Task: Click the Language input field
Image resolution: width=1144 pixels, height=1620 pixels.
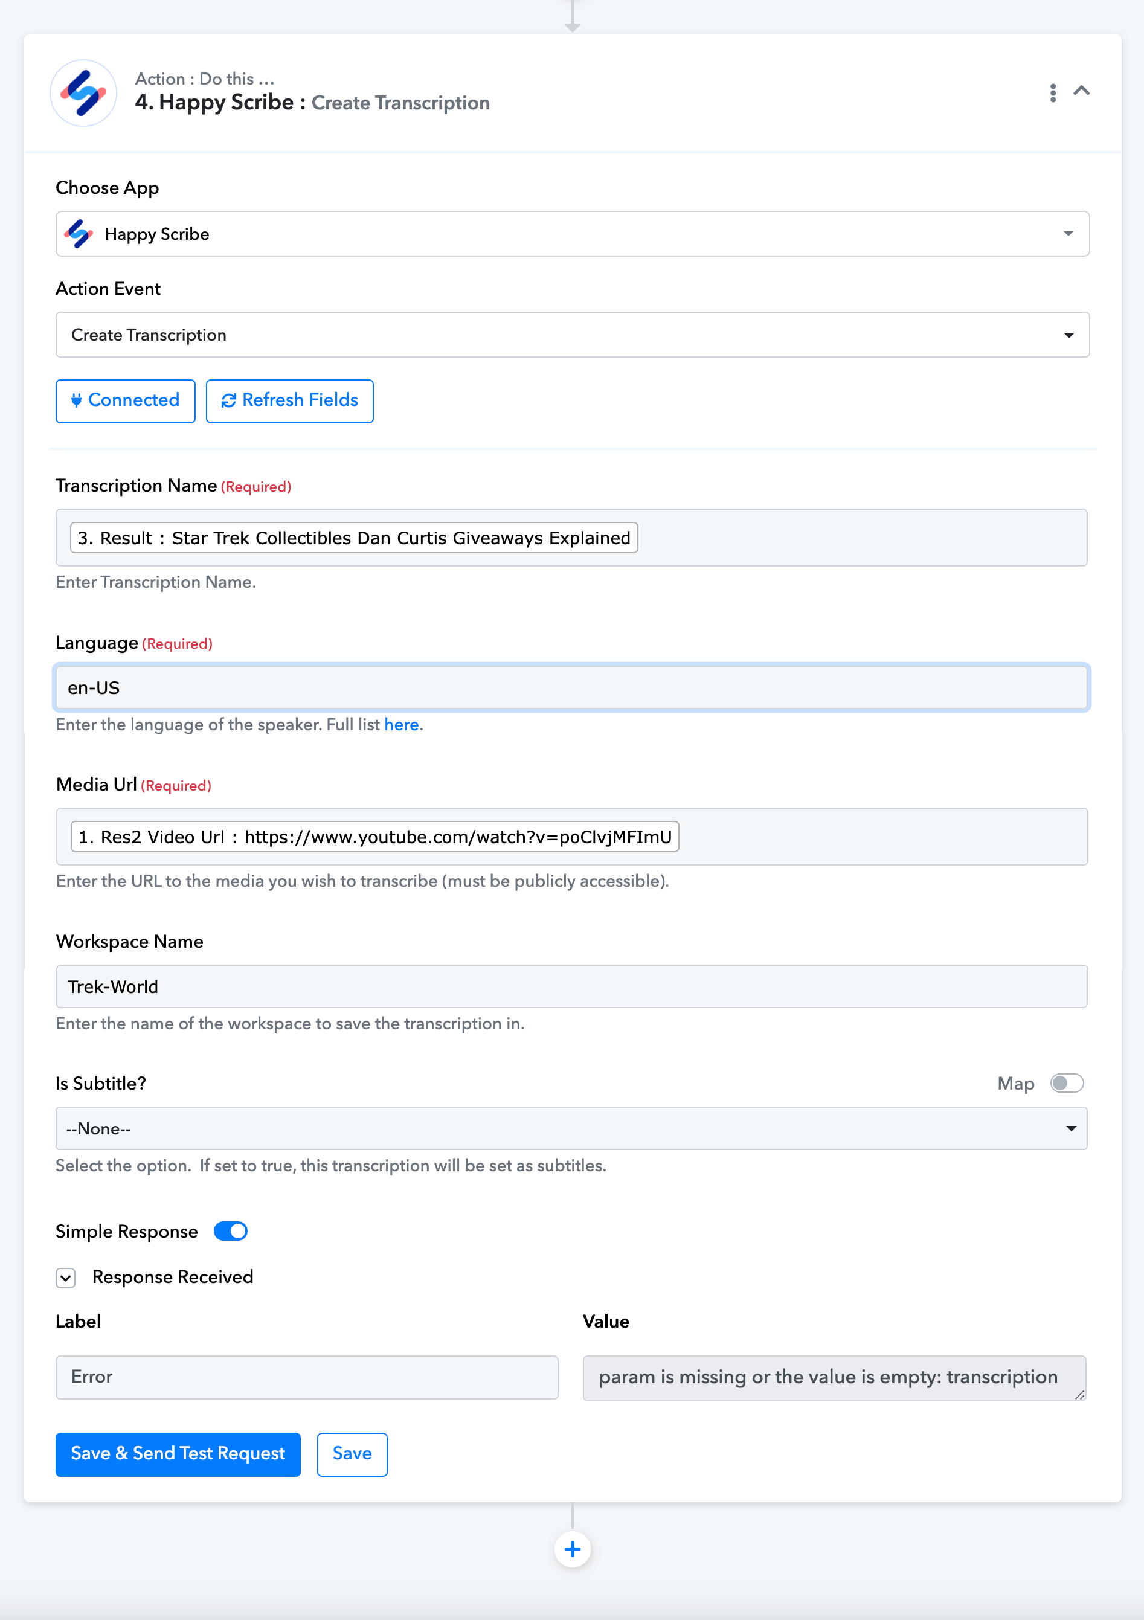Action: (571, 687)
